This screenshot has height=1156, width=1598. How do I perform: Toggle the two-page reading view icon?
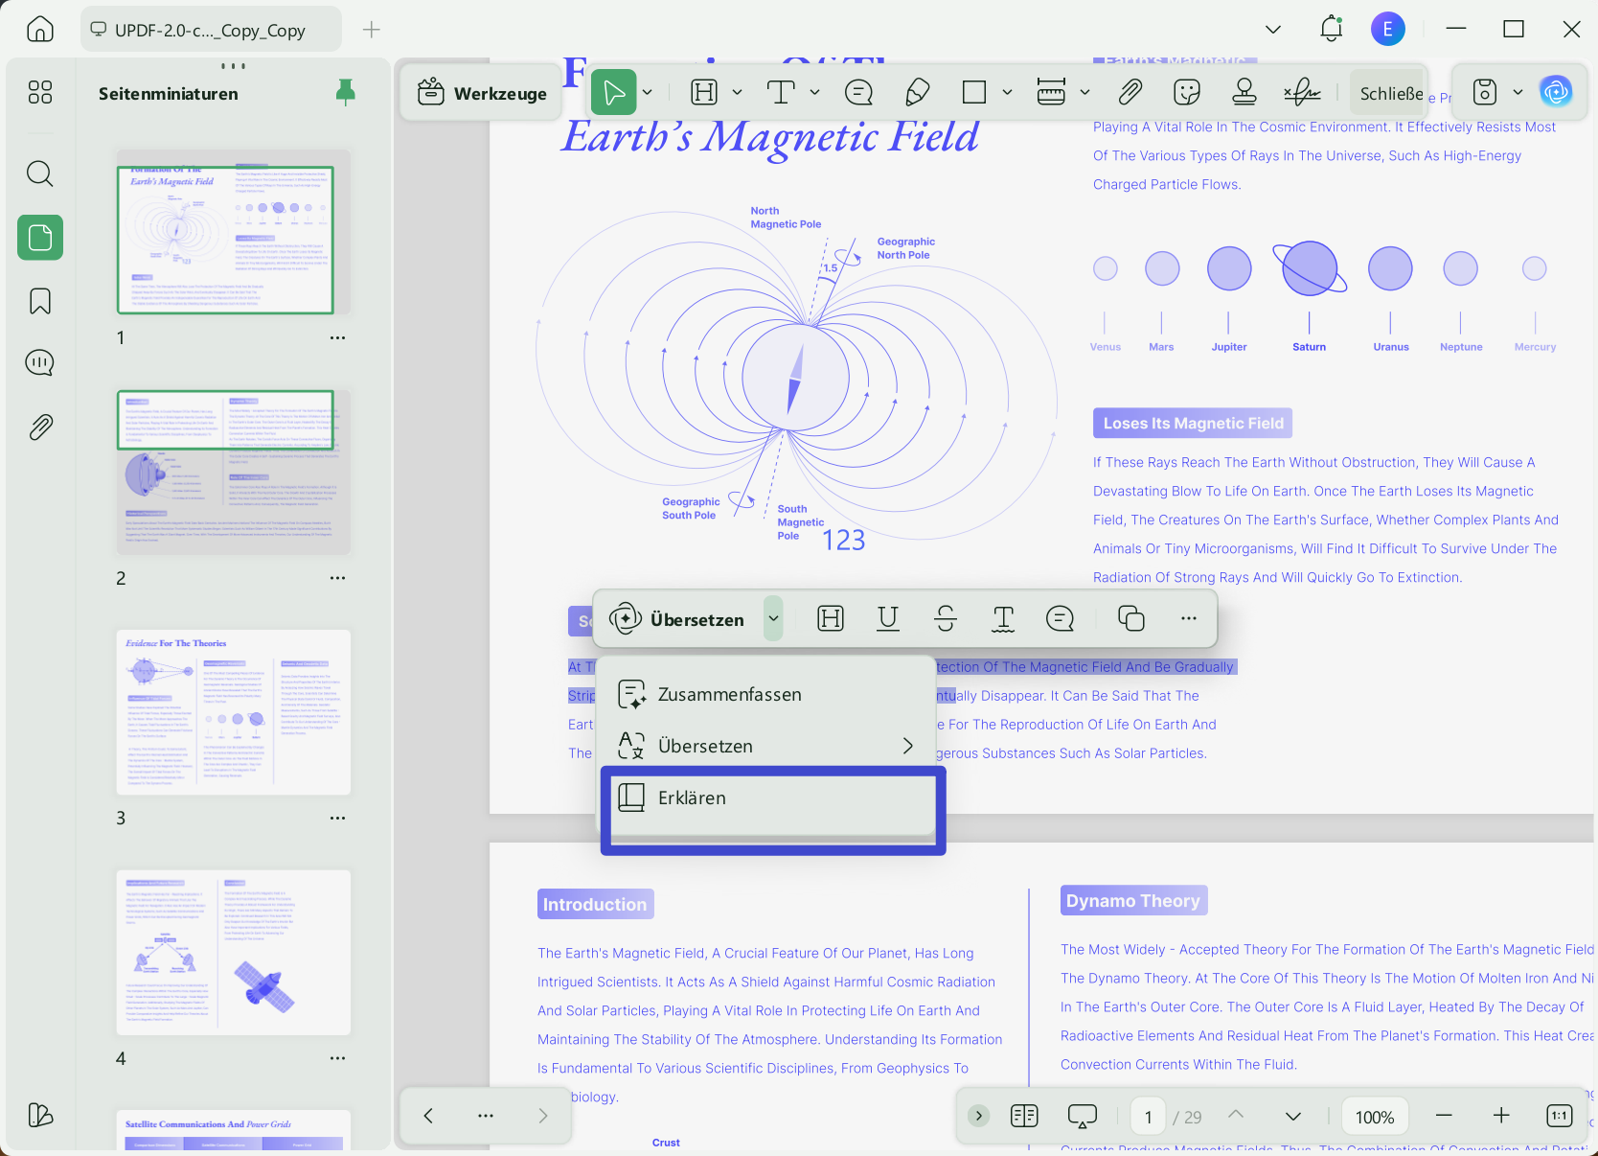(x=1024, y=1116)
